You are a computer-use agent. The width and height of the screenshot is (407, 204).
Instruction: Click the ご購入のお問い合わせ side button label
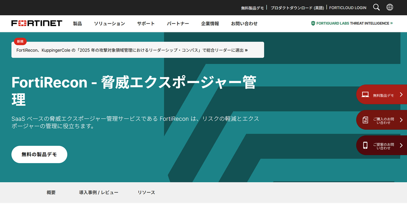pos(383,121)
